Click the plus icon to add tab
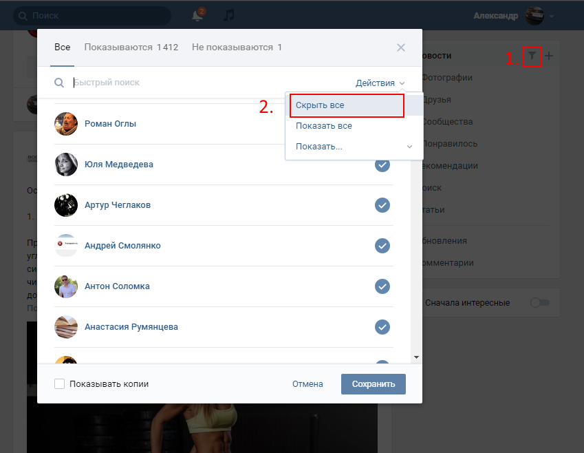Viewport: 584px width, 453px height. point(549,56)
